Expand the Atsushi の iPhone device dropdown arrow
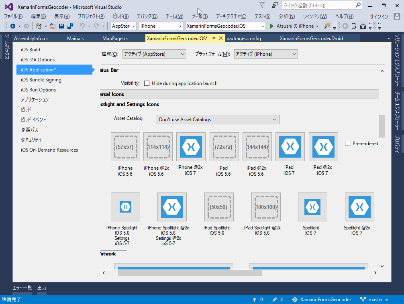The height and width of the screenshot is (304, 404). click(317, 26)
